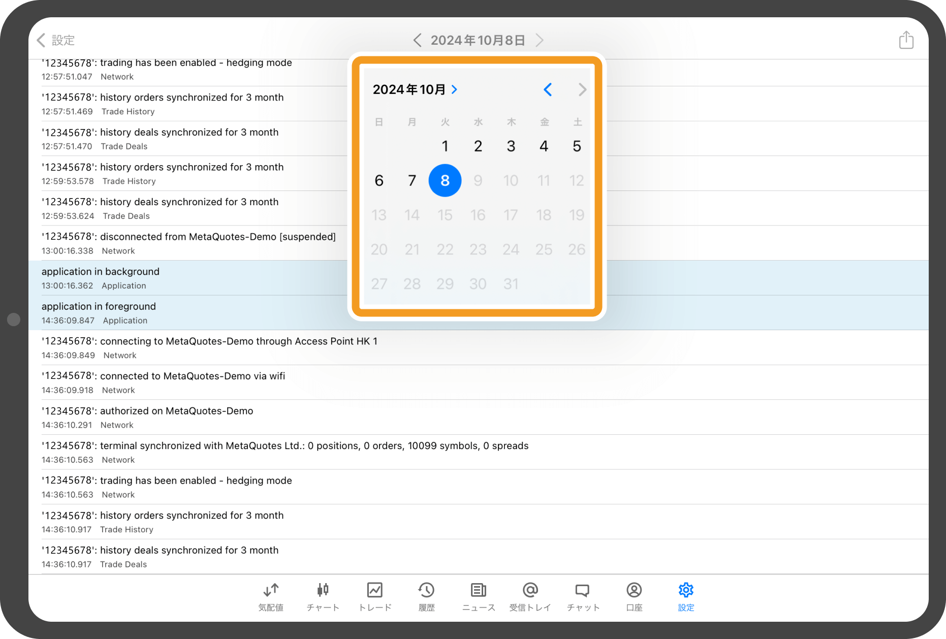Image resolution: width=946 pixels, height=639 pixels.
Task: Open the ニュース news tab
Action: click(478, 597)
